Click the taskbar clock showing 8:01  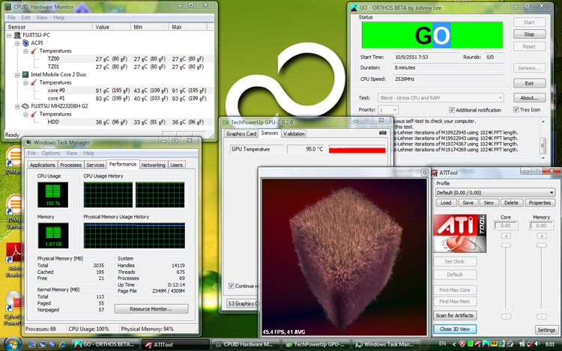549,344
